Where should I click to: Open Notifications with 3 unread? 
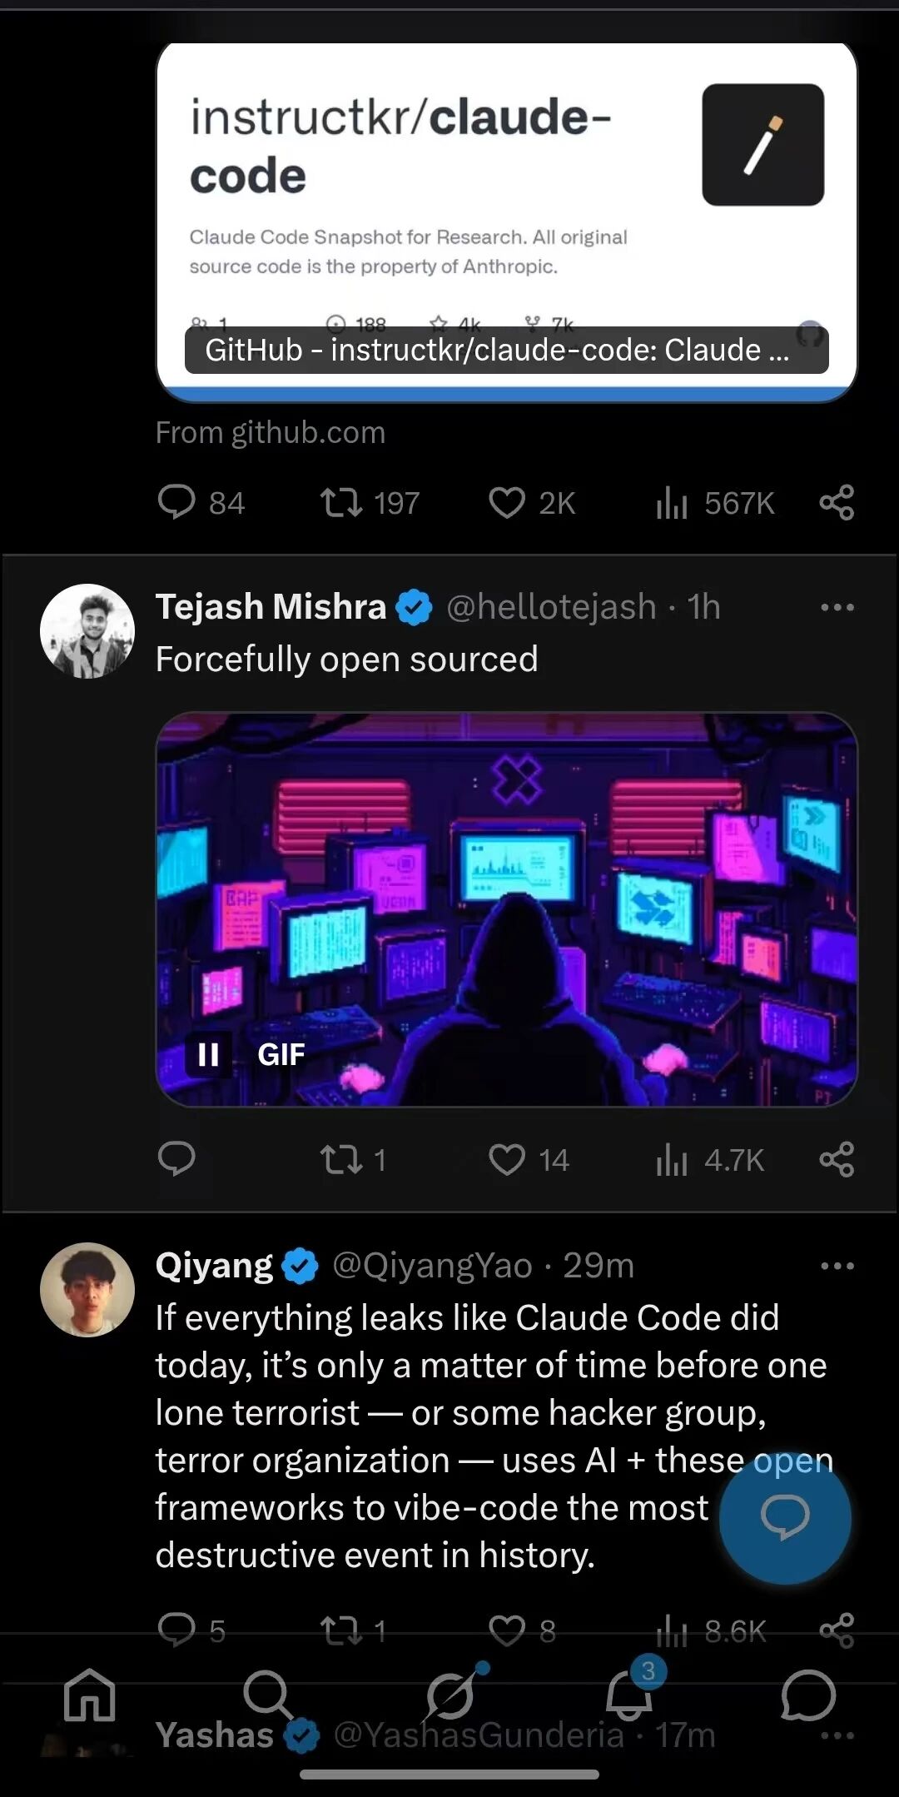tap(629, 1695)
